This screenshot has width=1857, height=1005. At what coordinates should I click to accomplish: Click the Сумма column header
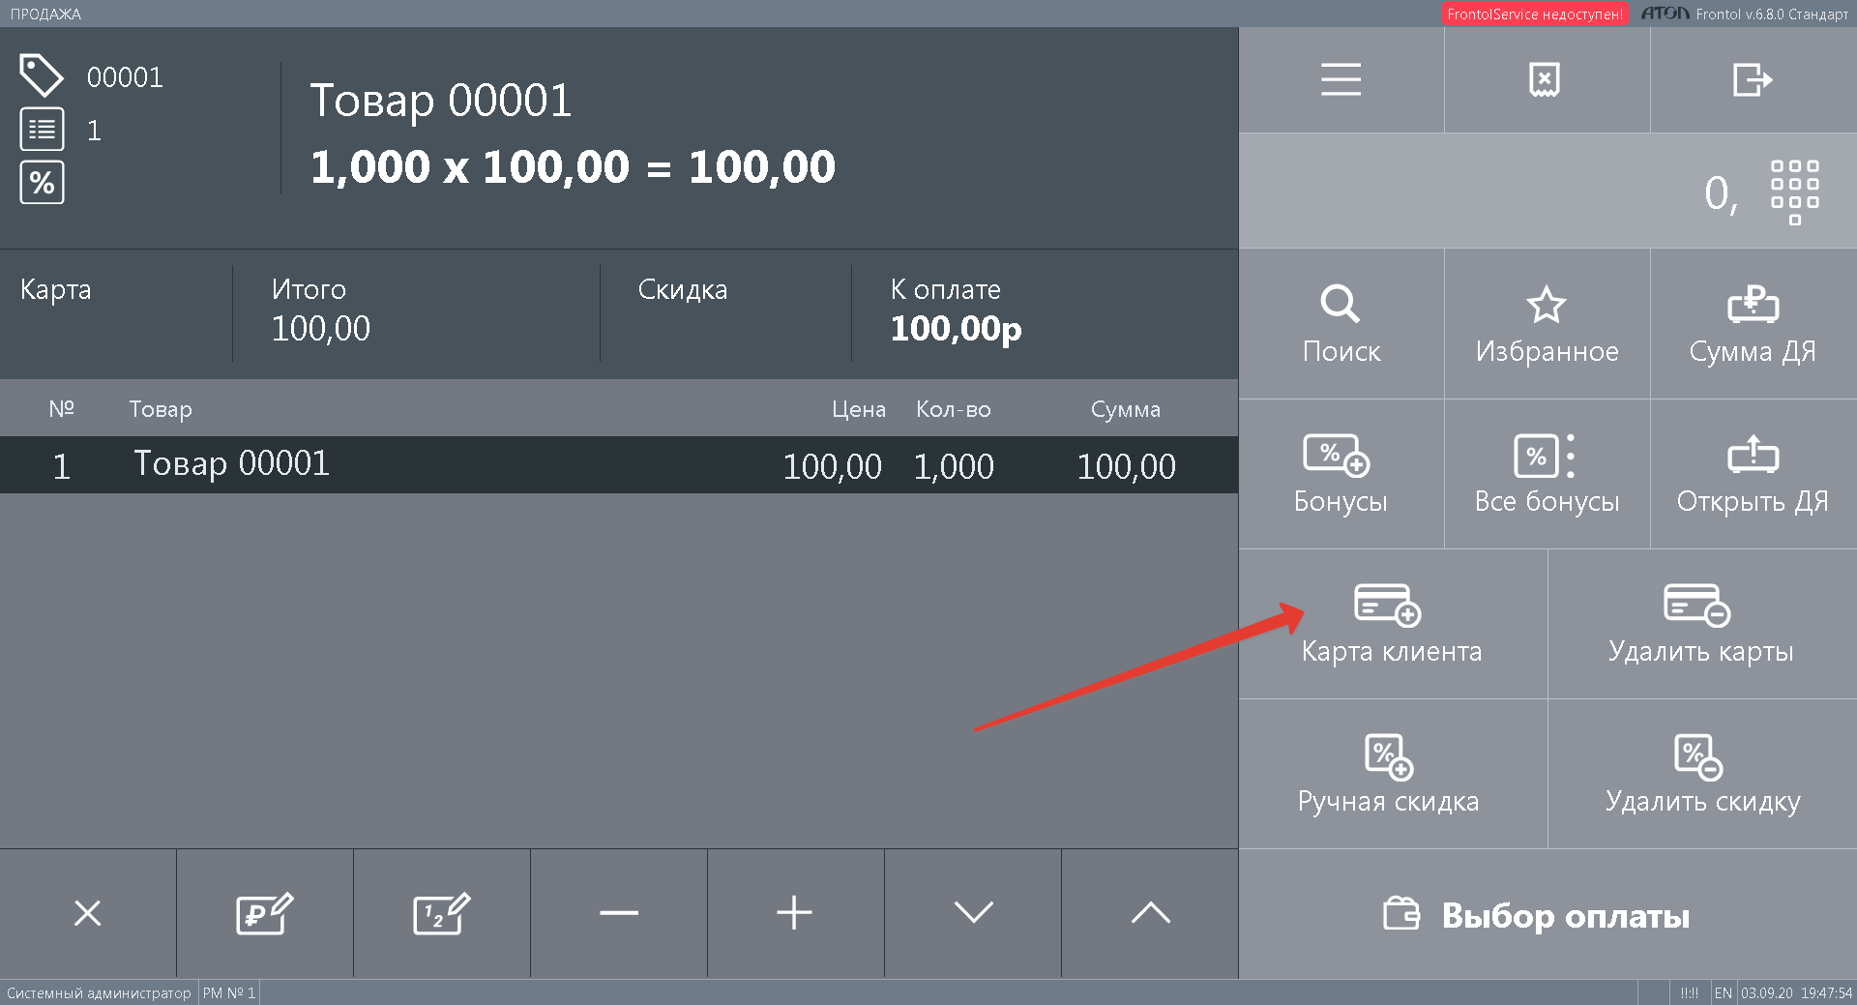1125,409
